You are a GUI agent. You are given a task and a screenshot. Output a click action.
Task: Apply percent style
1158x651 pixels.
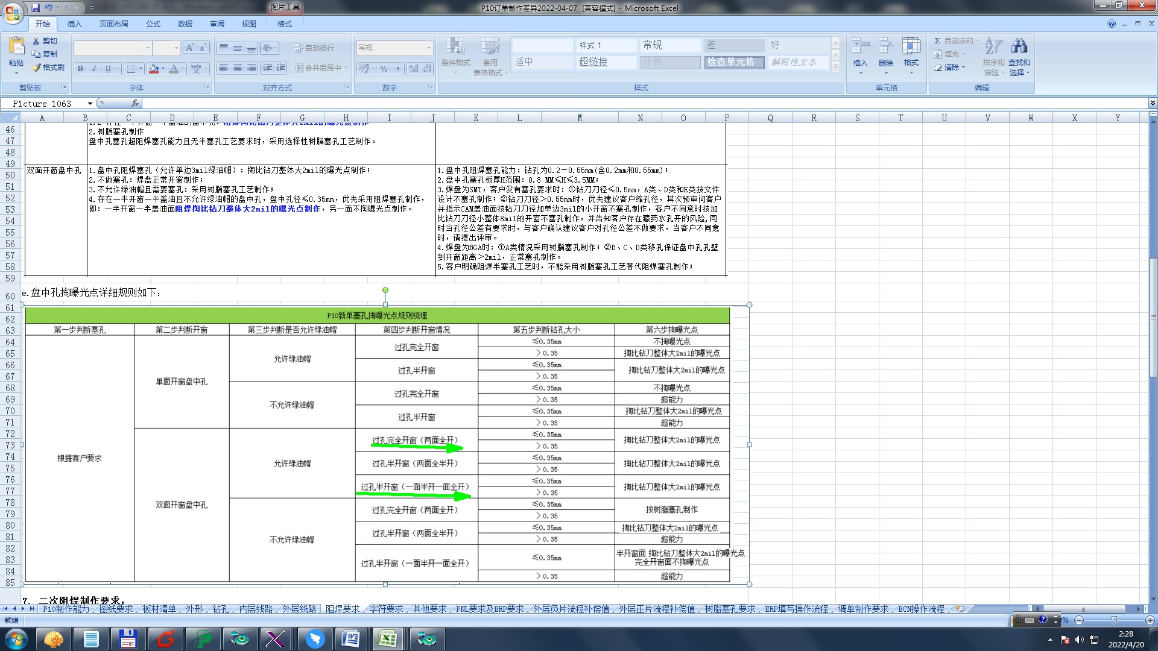[x=384, y=69]
